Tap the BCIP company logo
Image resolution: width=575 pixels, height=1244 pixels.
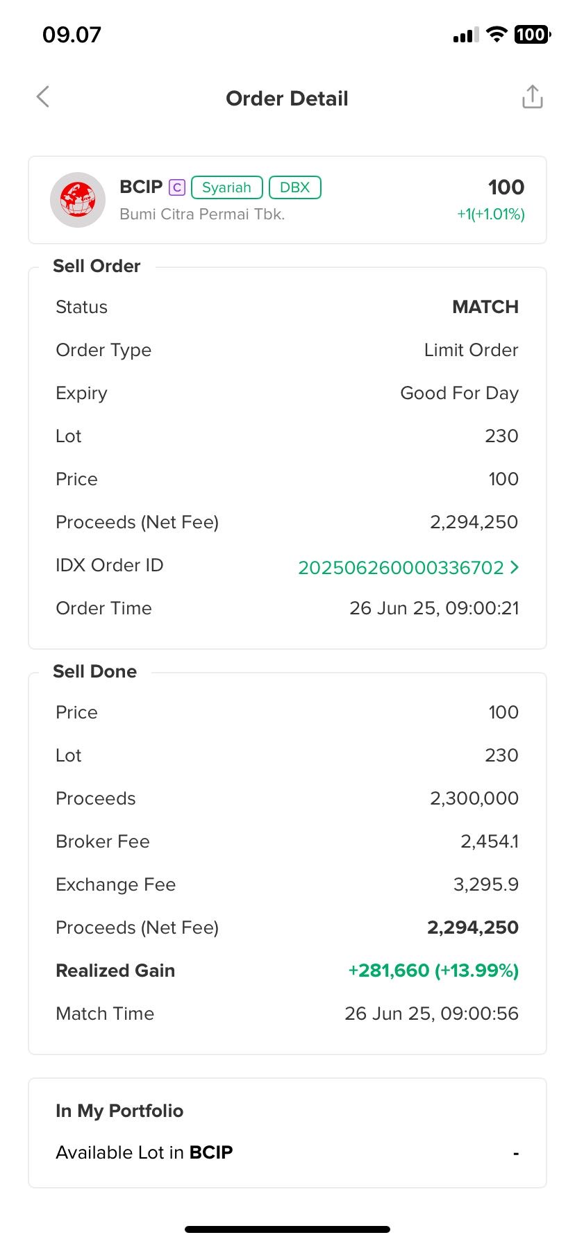pyautogui.click(x=78, y=200)
